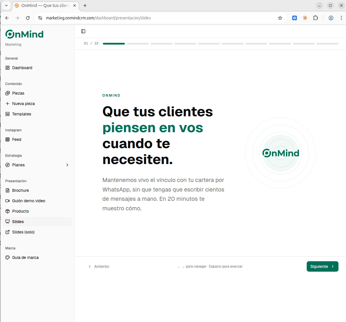Click the Feed grid icon
The image size is (346, 322).
8,139
